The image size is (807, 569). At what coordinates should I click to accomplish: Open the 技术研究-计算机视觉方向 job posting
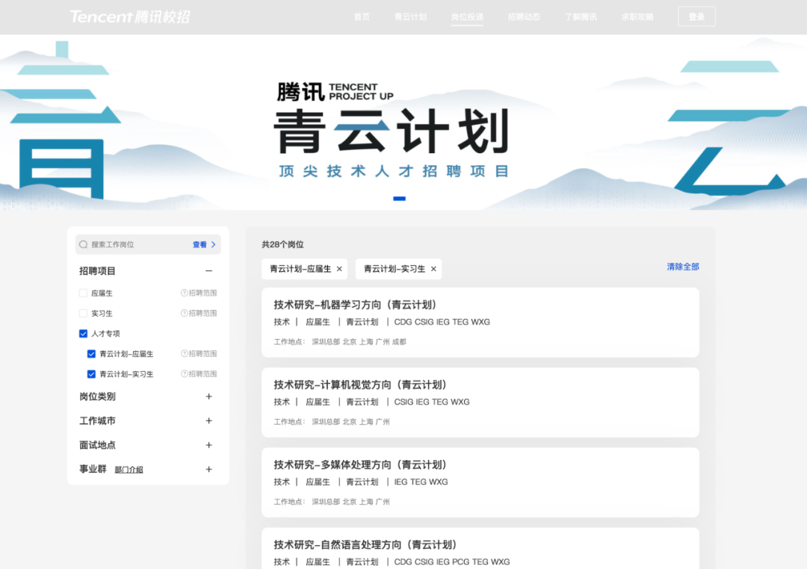[480, 402]
